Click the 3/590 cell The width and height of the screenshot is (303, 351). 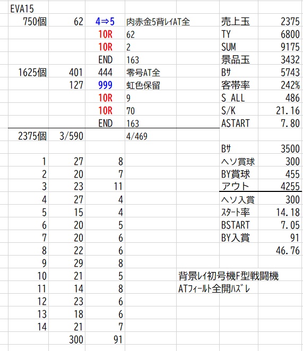point(67,136)
